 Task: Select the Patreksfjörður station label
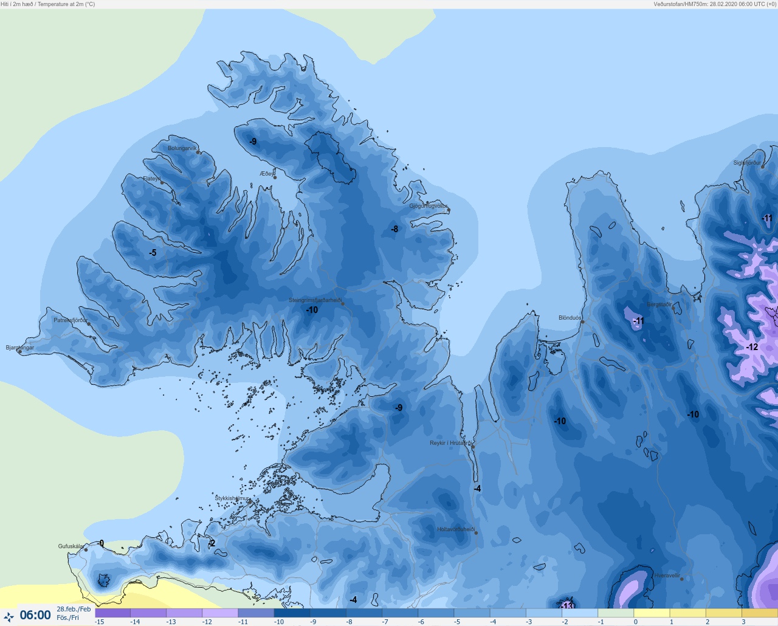click(71, 320)
